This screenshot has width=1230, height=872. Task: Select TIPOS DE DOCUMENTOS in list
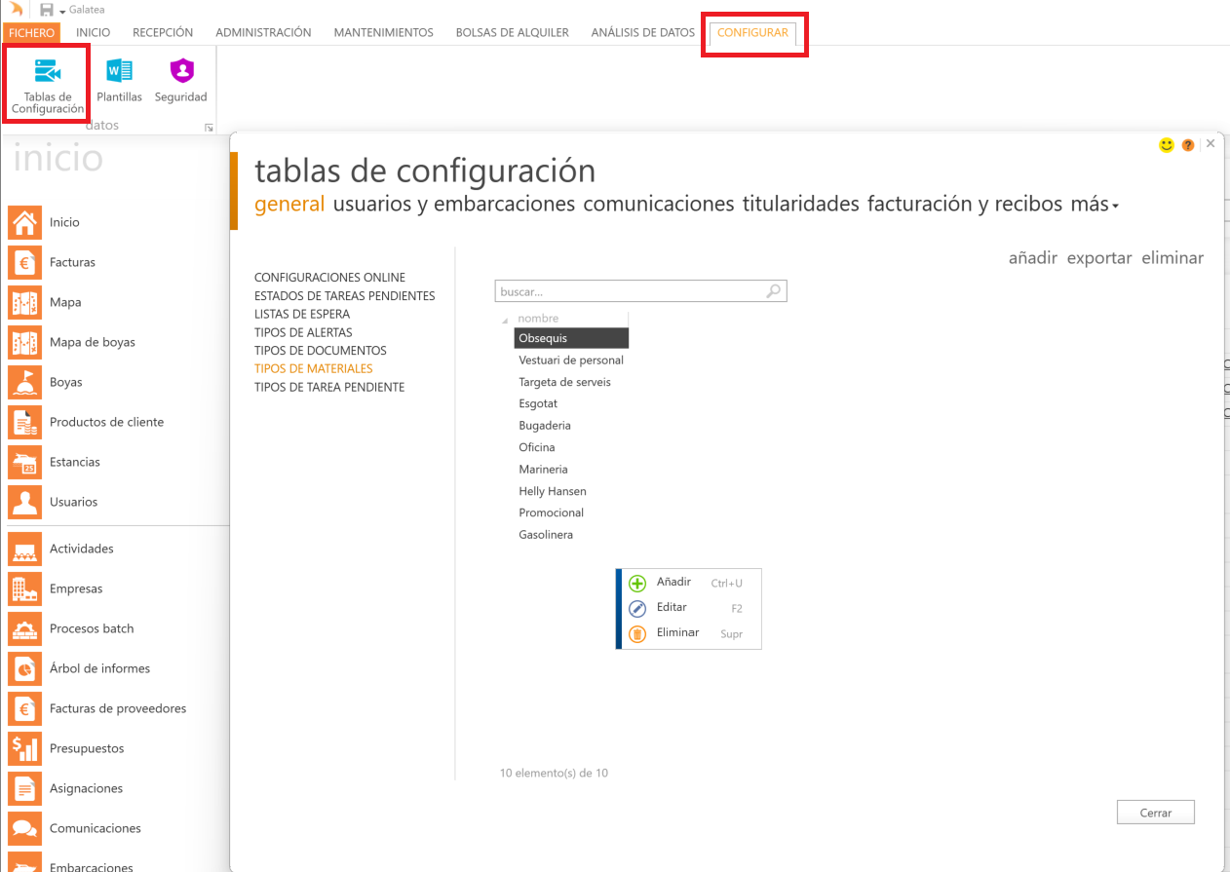click(320, 351)
